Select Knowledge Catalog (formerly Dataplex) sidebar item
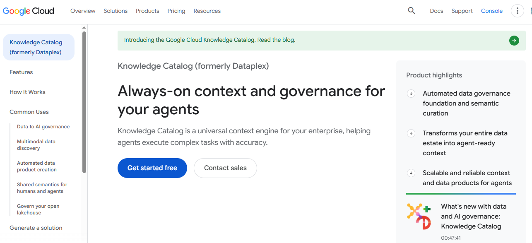The height and width of the screenshot is (243, 532). 39,47
